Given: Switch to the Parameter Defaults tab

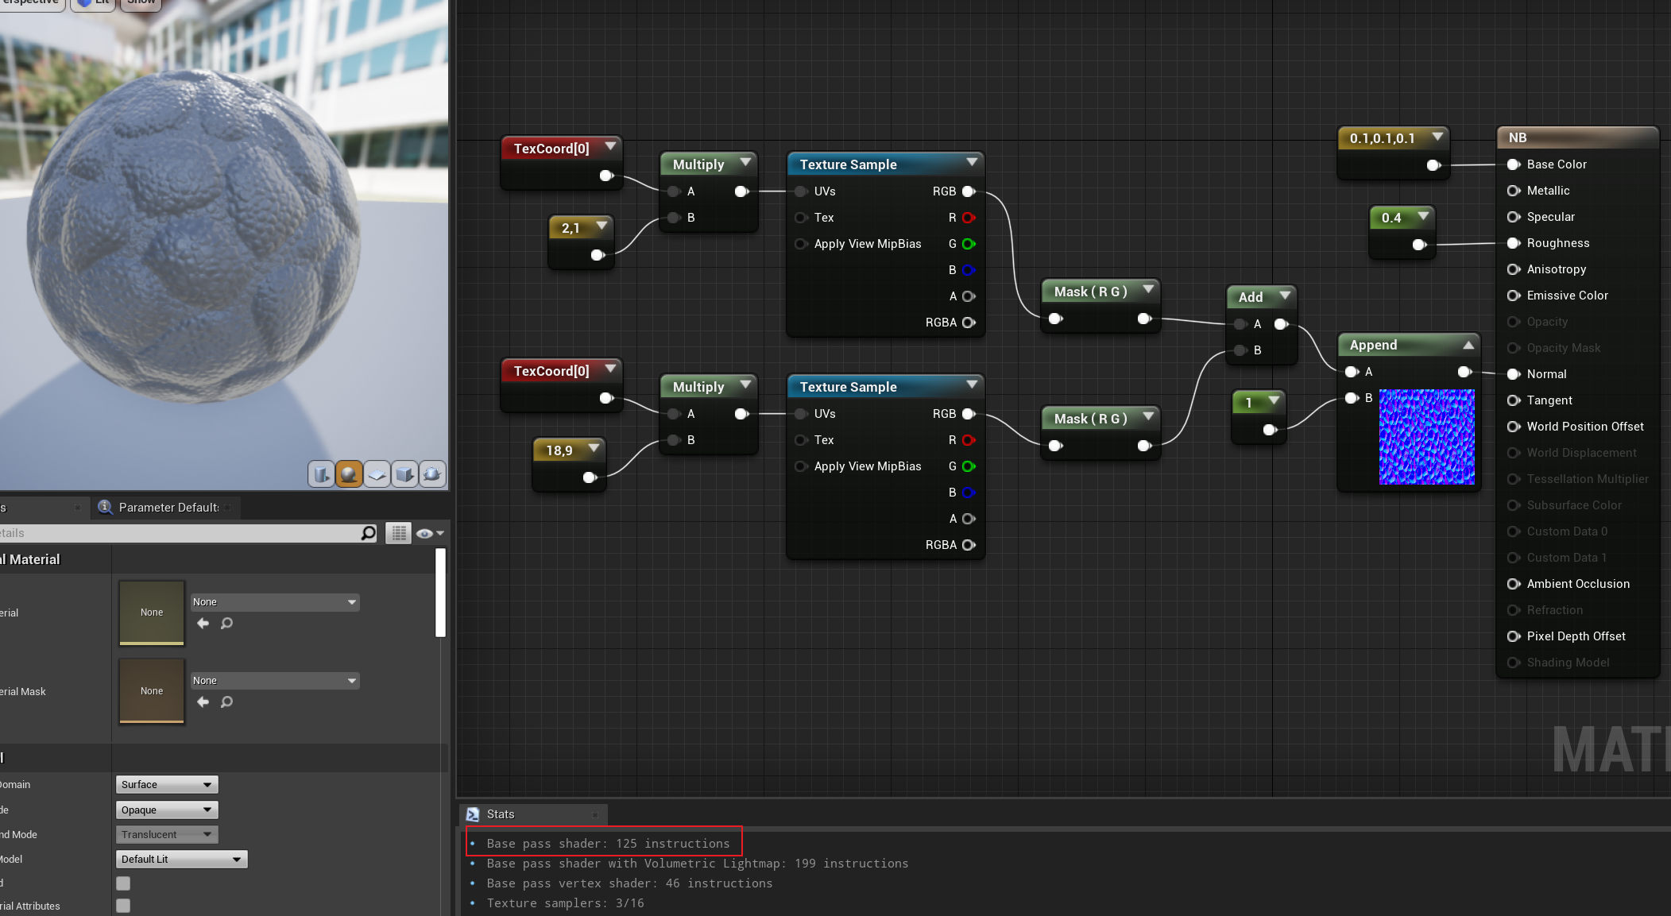Looking at the screenshot, I should (x=166, y=507).
